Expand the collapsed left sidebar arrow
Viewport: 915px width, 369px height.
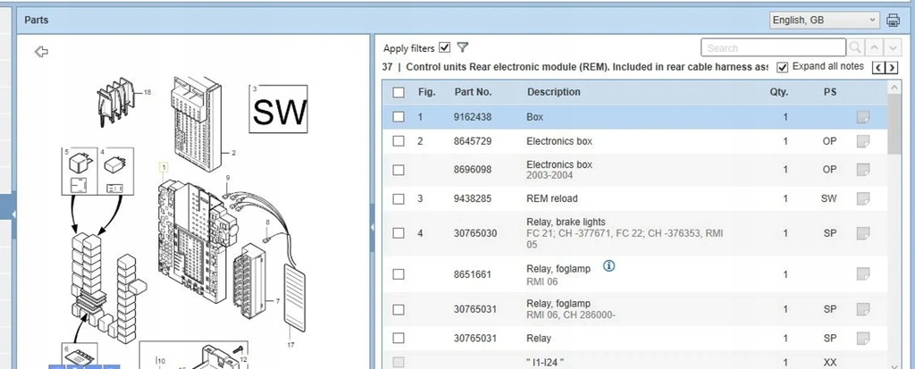[13, 214]
